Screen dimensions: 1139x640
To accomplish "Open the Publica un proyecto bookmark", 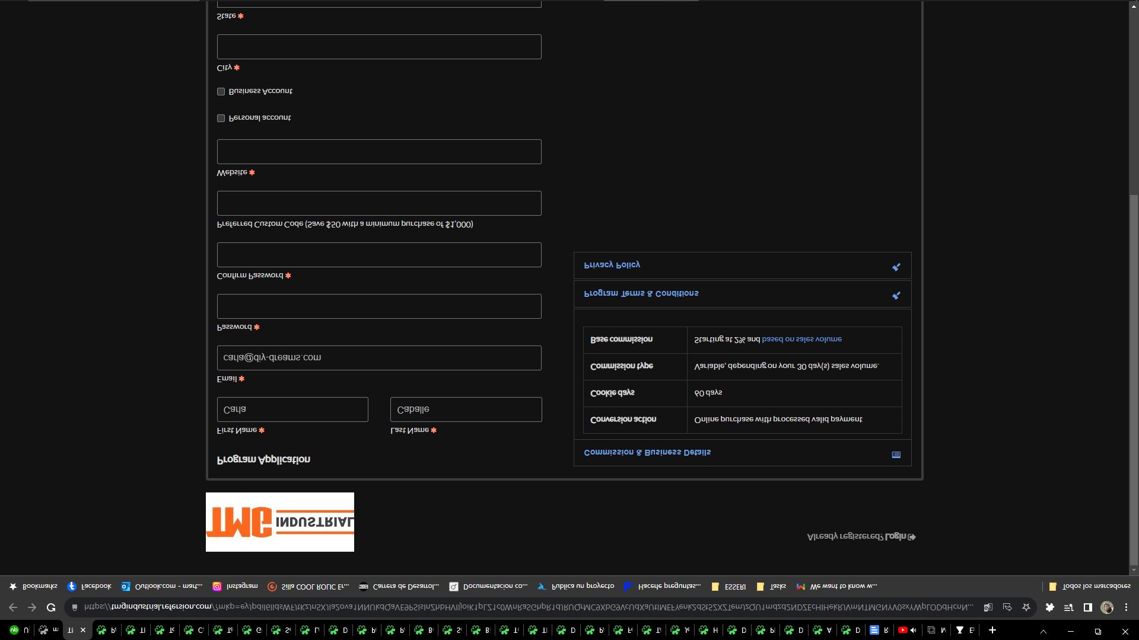I will (x=575, y=586).
